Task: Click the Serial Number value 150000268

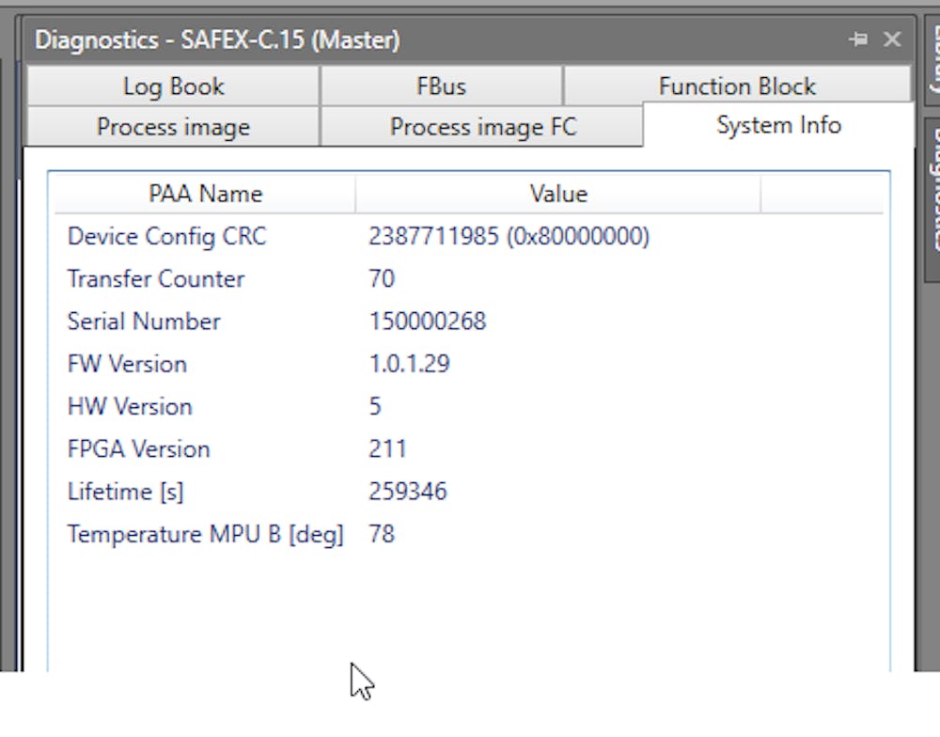Action: (x=428, y=321)
